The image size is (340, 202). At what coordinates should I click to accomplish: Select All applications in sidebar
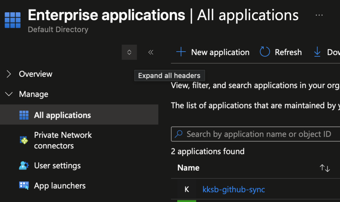pos(62,115)
